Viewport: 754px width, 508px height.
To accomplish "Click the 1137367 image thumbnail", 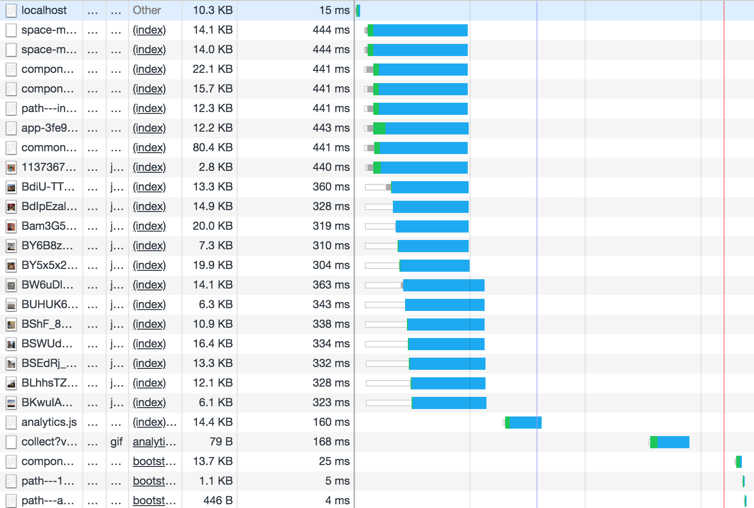I will (10, 167).
